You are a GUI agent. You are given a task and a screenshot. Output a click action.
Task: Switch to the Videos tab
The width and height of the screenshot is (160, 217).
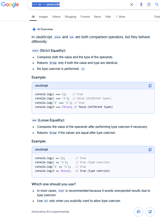tap(56, 17)
